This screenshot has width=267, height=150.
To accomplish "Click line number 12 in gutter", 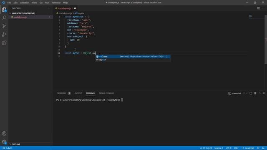I will [59, 53].
